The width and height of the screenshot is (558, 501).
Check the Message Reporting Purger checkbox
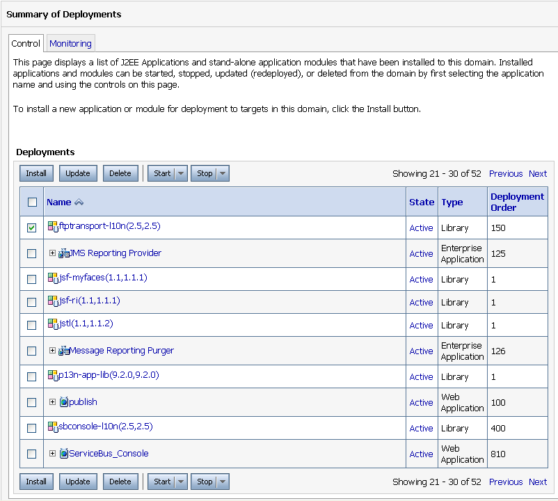pyautogui.click(x=32, y=351)
